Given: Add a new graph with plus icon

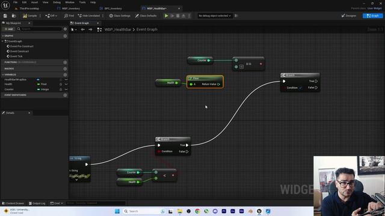Looking at the screenshot, I should pos(65,36).
